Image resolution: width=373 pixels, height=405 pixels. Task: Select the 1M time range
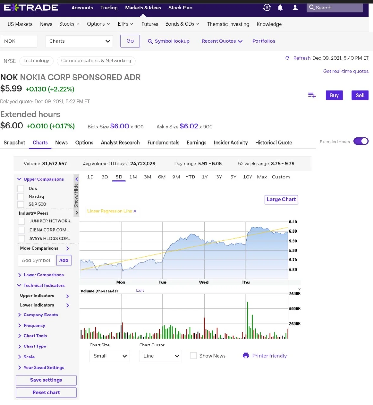(133, 177)
